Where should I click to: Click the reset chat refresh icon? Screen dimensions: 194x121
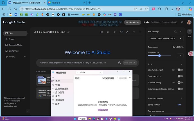pyautogui.click(x=134, y=32)
